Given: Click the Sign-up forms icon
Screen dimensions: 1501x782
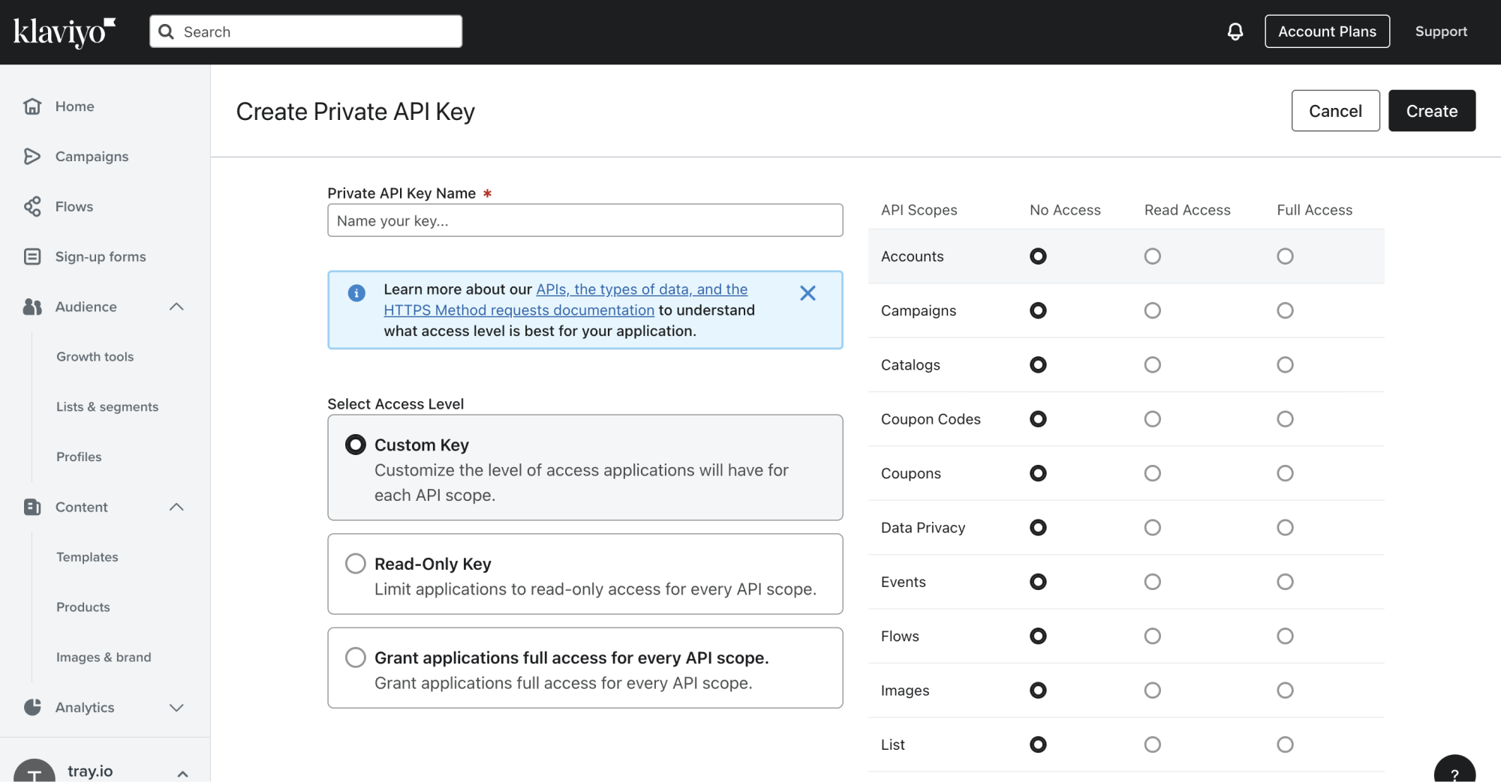Looking at the screenshot, I should click(x=32, y=256).
